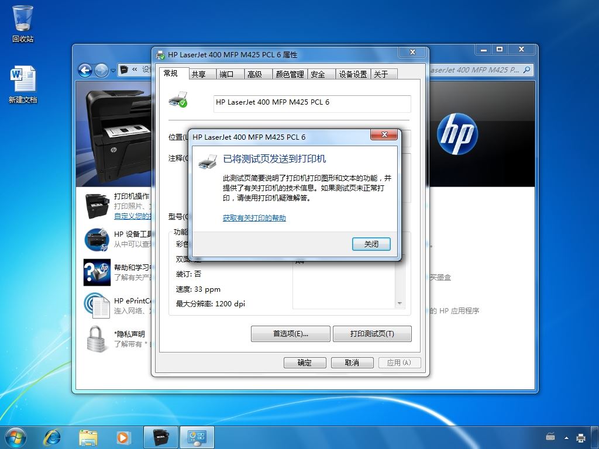Click the 应用(A) button
599x449 pixels.
400,362
